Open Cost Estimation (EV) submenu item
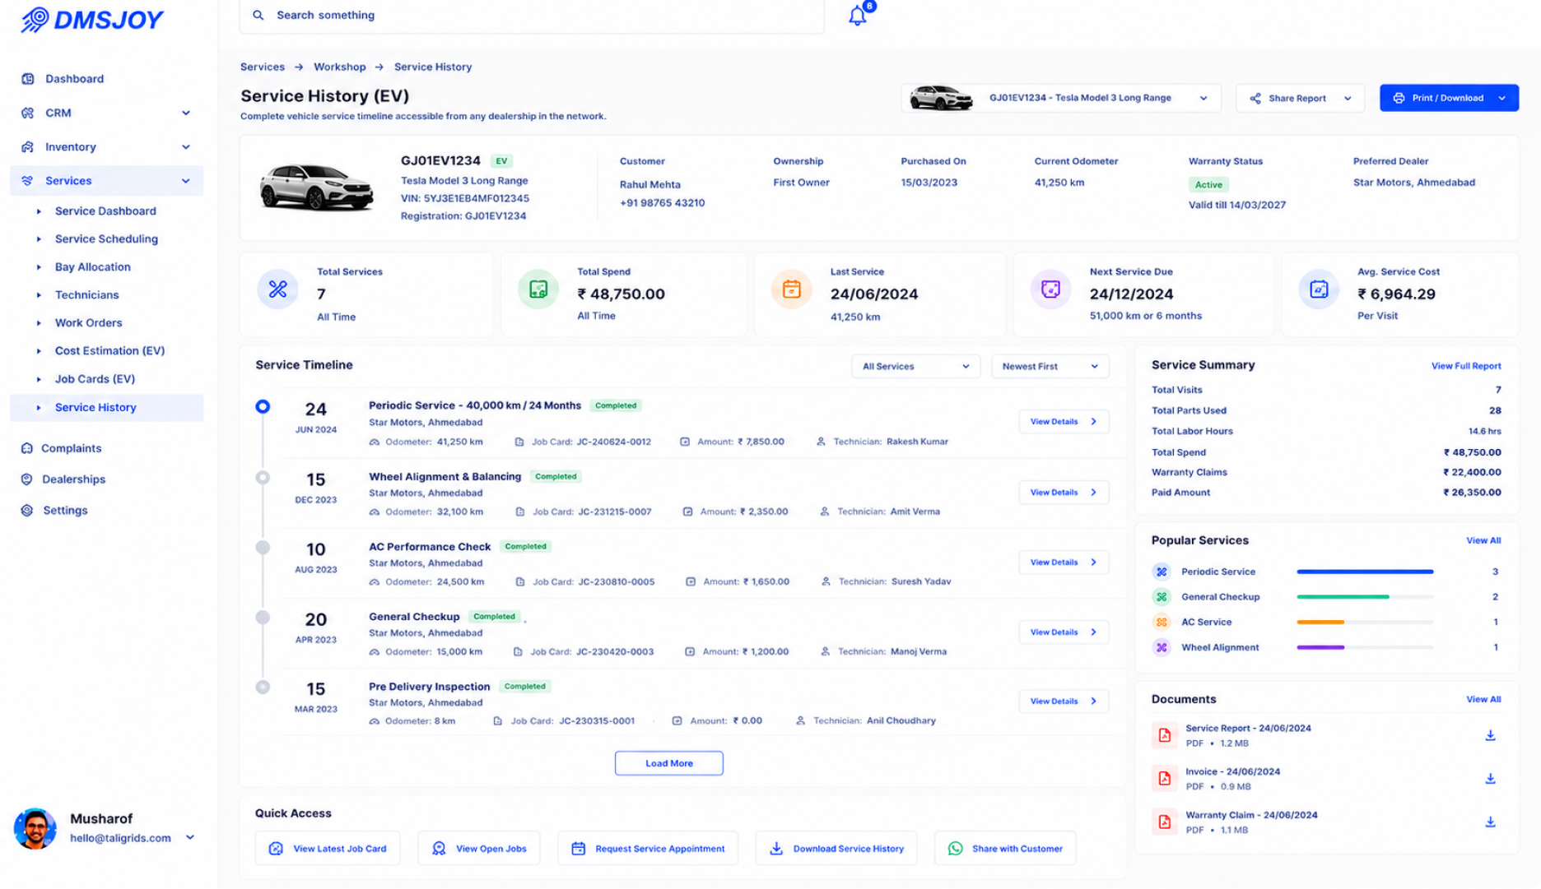Image resolution: width=1541 pixels, height=889 pixels. click(109, 351)
